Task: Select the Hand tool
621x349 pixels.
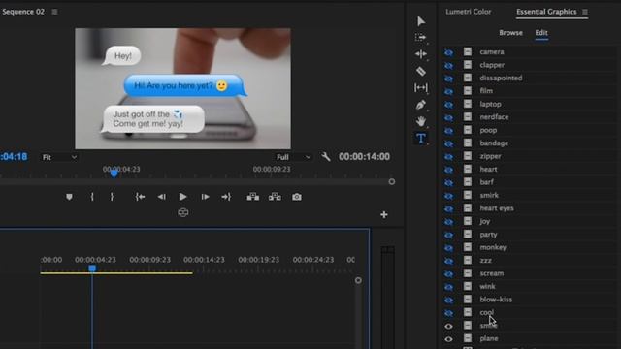Action: tap(420, 121)
